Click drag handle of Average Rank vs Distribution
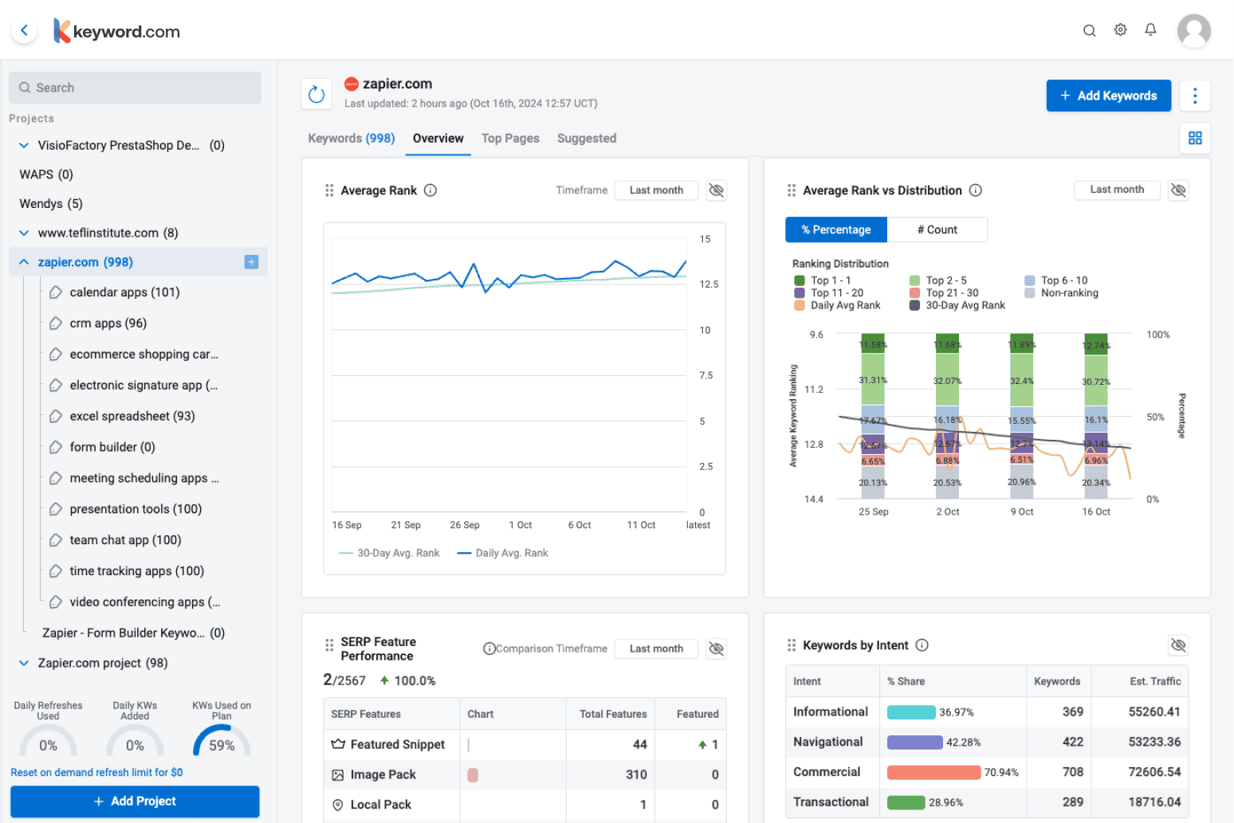Screen dimensions: 1234x823 click(x=792, y=190)
